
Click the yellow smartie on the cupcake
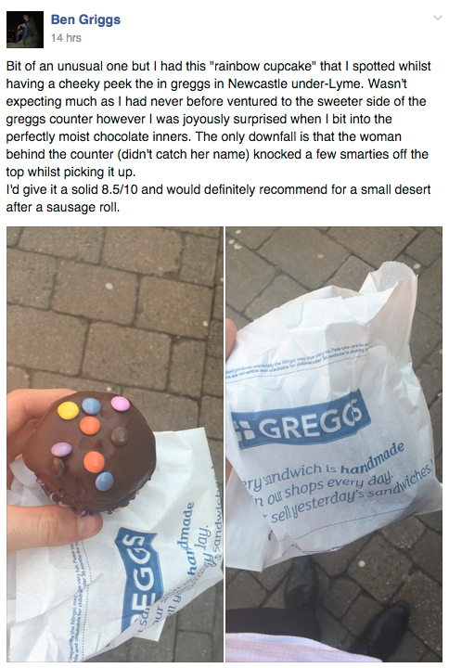(x=68, y=410)
